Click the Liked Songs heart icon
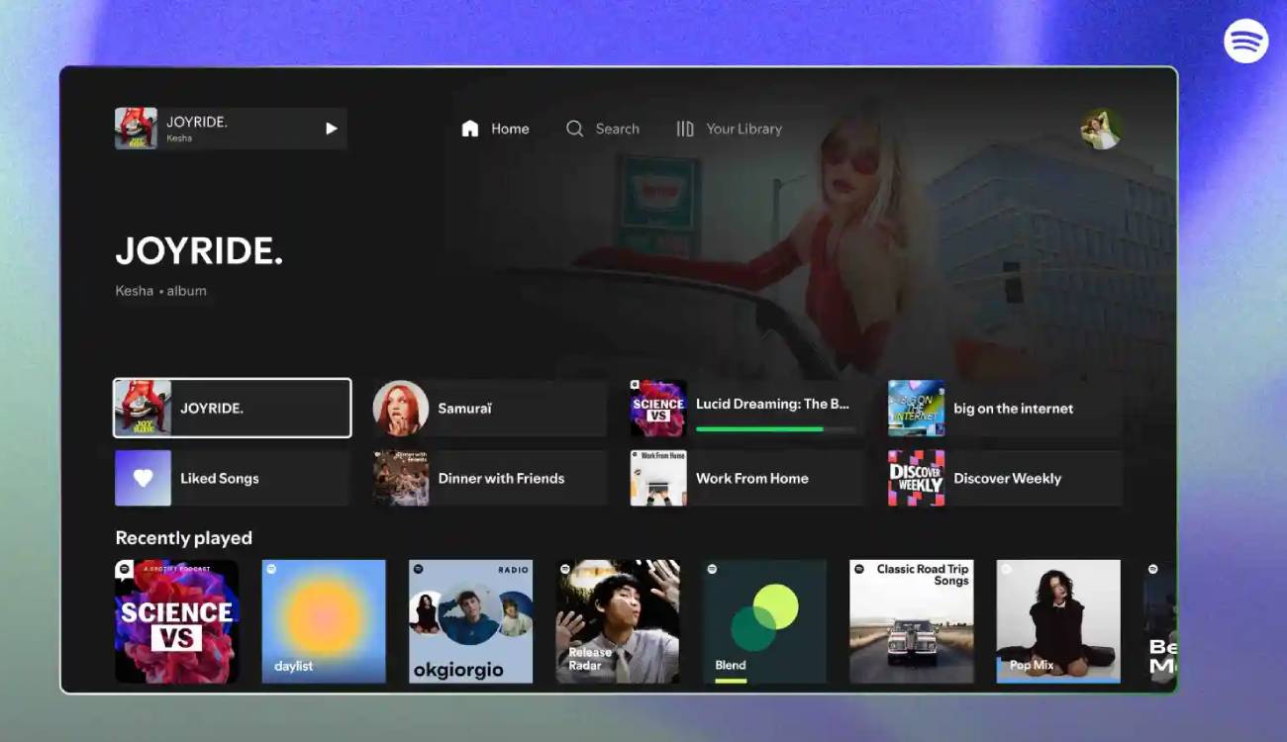The height and width of the screenshot is (742, 1287). tap(143, 478)
